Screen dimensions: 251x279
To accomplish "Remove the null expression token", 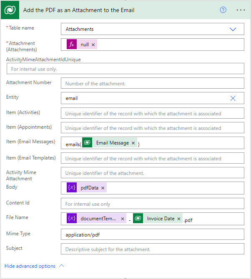I will pyautogui.click(x=93, y=45).
